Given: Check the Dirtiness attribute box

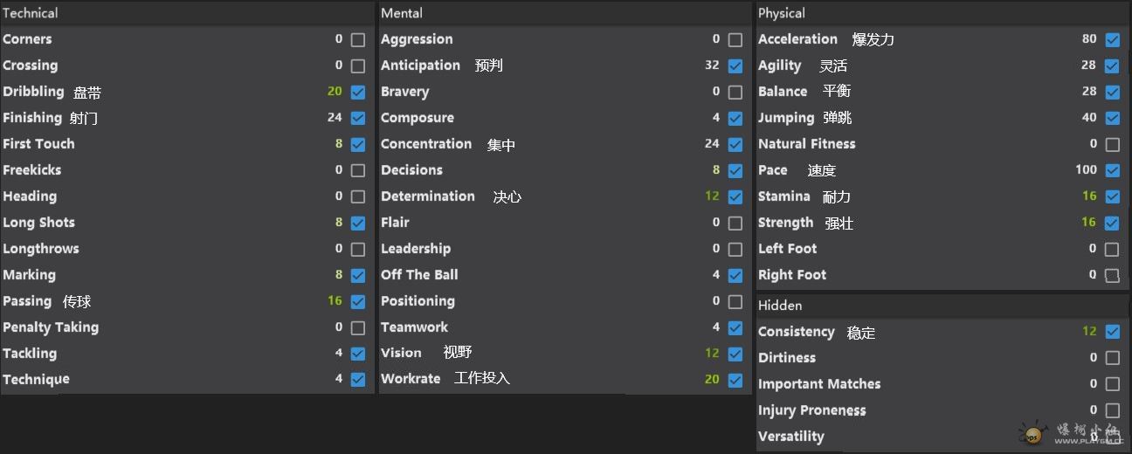Looking at the screenshot, I should pos(1112,358).
